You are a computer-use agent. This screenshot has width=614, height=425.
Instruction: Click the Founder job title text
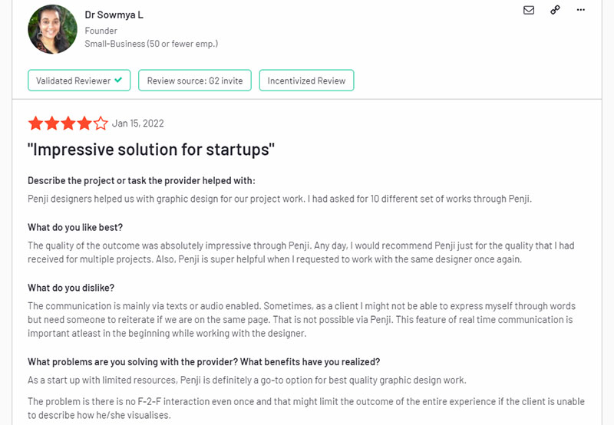click(101, 31)
